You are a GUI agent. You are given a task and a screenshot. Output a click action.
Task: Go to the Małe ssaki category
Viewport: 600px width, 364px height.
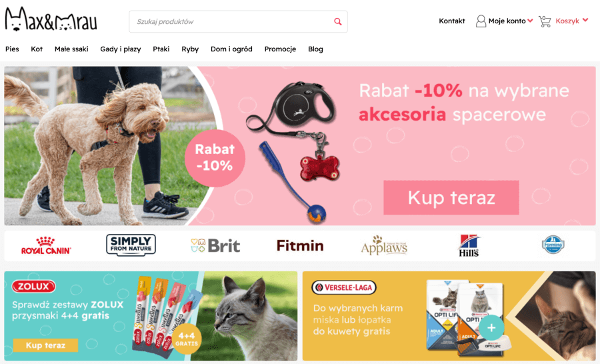coord(71,49)
